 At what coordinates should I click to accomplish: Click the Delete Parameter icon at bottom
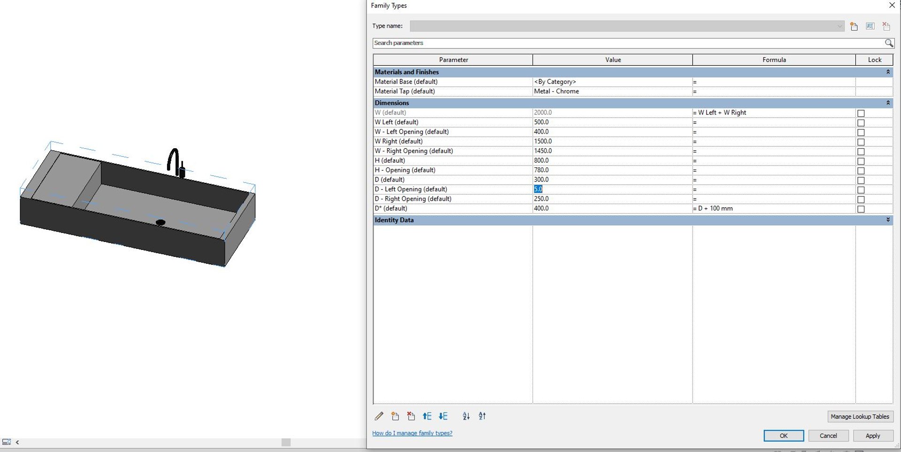tap(411, 416)
